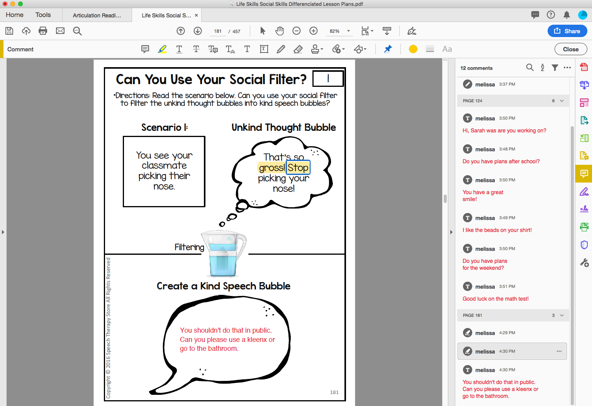This screenshot has width=592, height=406.
Task: Open options for selected melissa 4:30 PM comment
Action: [x=559, y=351]
